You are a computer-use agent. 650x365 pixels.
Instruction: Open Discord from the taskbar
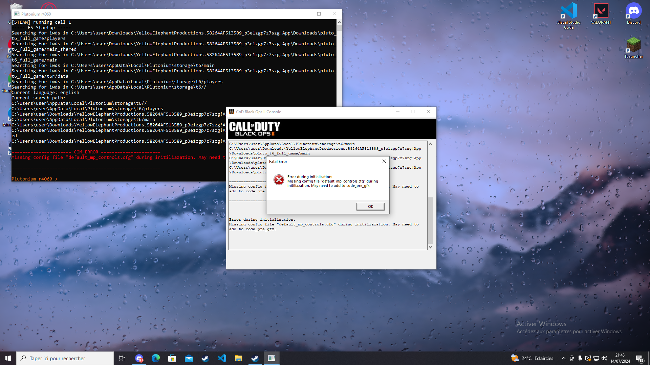(139, 358)
